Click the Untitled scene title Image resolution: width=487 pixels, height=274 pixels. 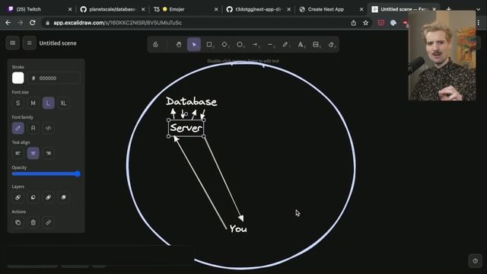click(58, 43)
